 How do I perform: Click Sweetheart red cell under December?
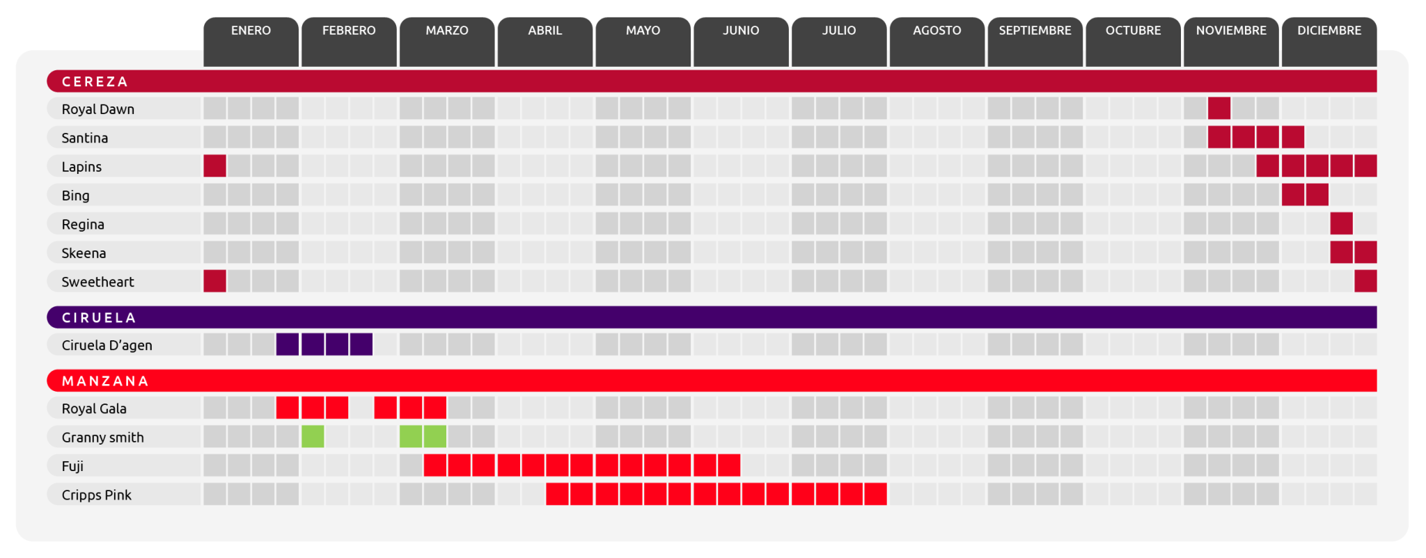(1365, 282)
